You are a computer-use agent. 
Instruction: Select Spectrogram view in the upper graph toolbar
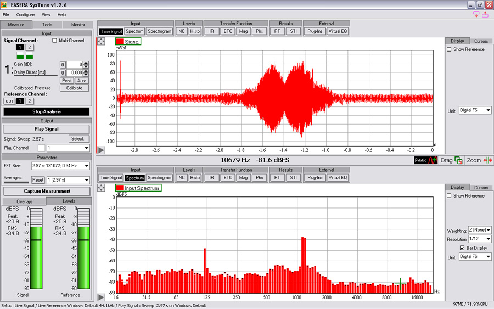tap(159, 31)
